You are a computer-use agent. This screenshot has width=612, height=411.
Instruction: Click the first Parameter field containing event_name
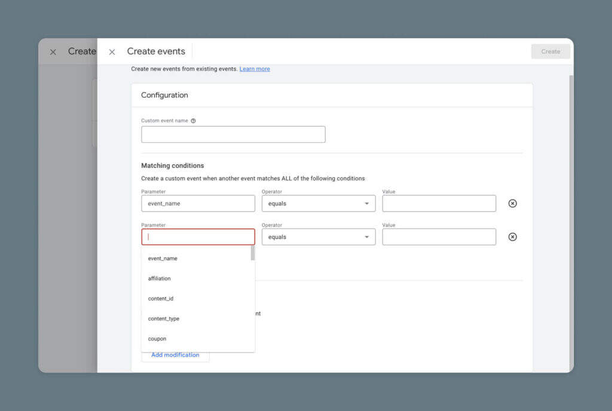pyautogui.click(x=198, y=204)
